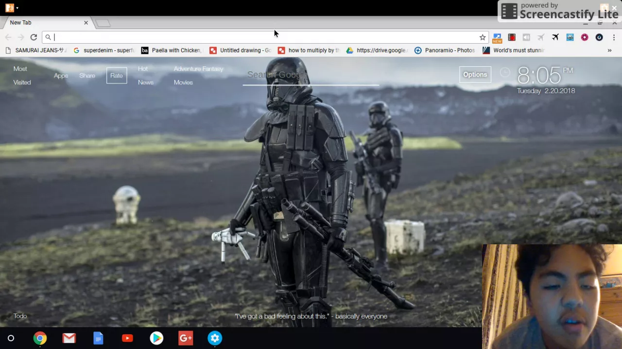The height and width of the screenshot is (349, 622).
Task: Open the Share menu
Action: (87, 76)
